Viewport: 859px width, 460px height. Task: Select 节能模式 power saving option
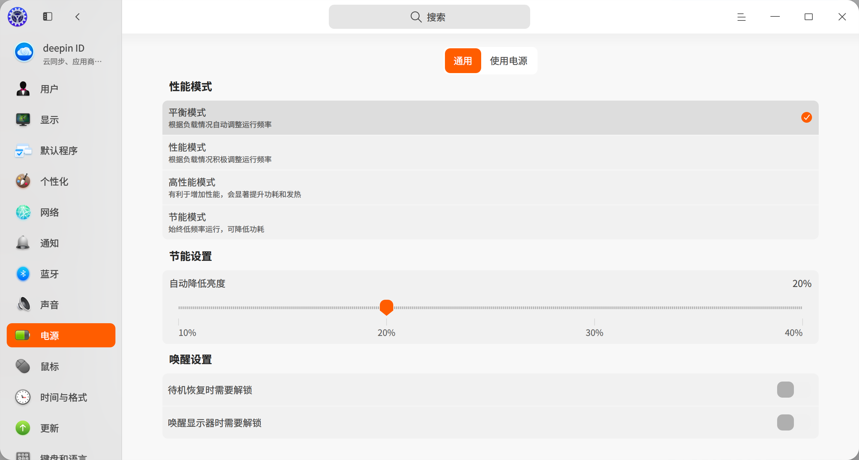click(x=490, y=222)
